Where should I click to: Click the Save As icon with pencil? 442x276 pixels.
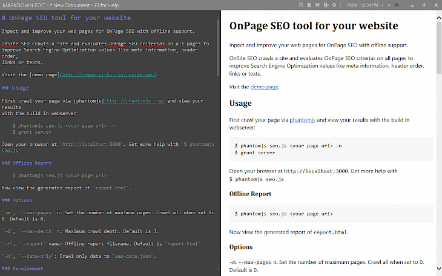tap(326, 5)
